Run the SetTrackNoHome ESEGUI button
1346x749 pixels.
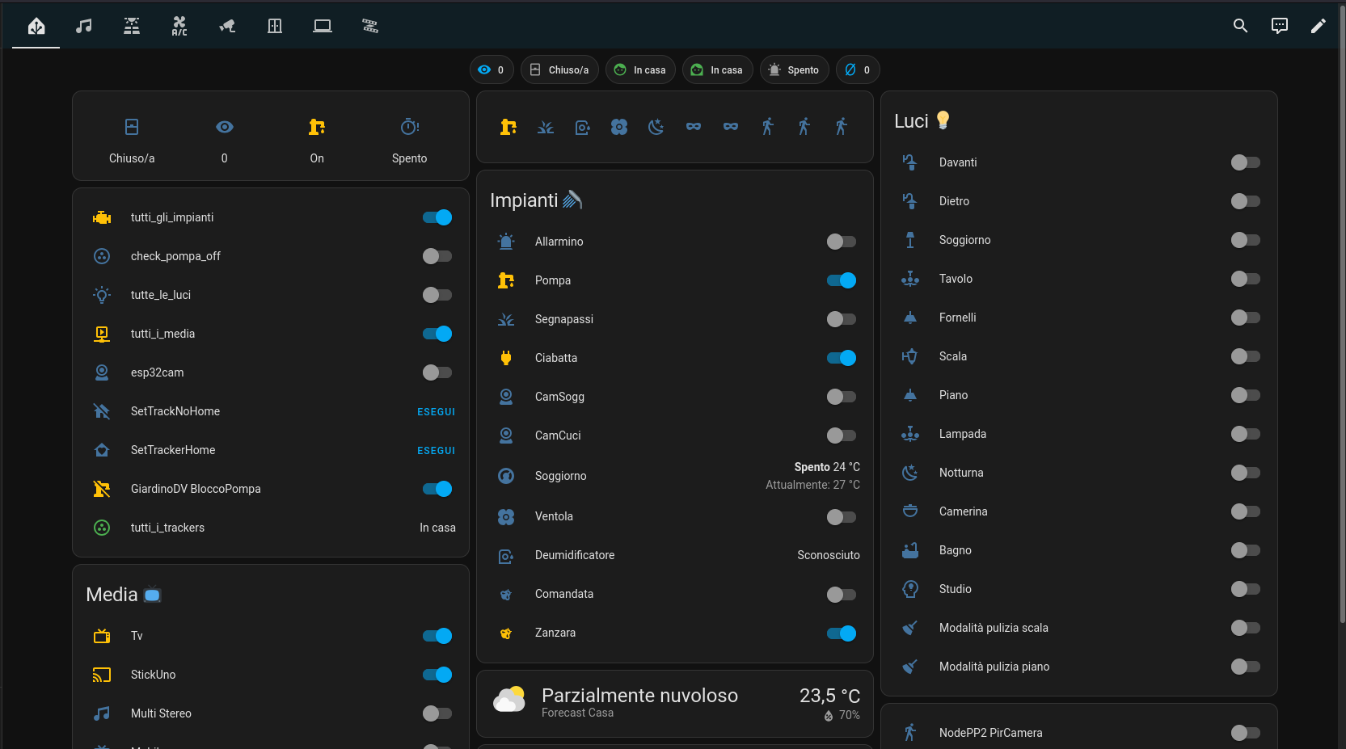pos(436,411)
